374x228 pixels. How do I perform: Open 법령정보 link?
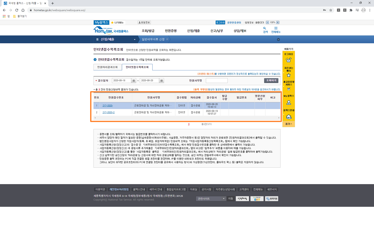(249, 22)
